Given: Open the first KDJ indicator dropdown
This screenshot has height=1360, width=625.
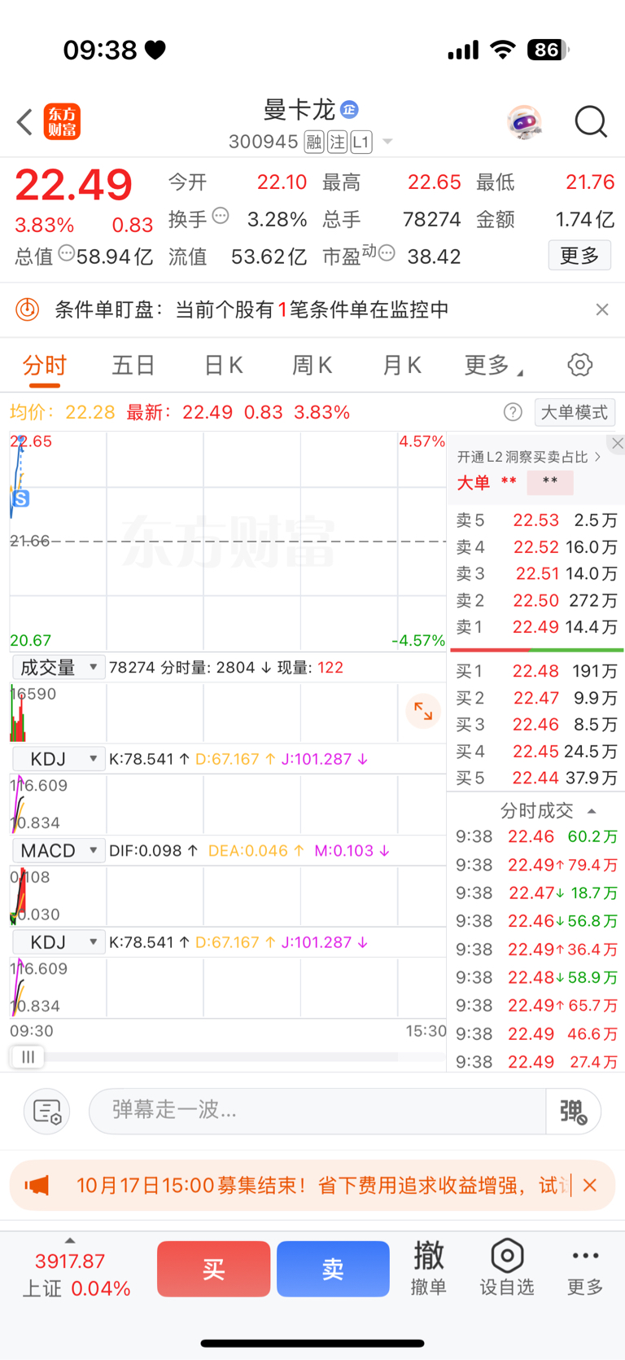Looking at the screenshot, I should 59,759.
